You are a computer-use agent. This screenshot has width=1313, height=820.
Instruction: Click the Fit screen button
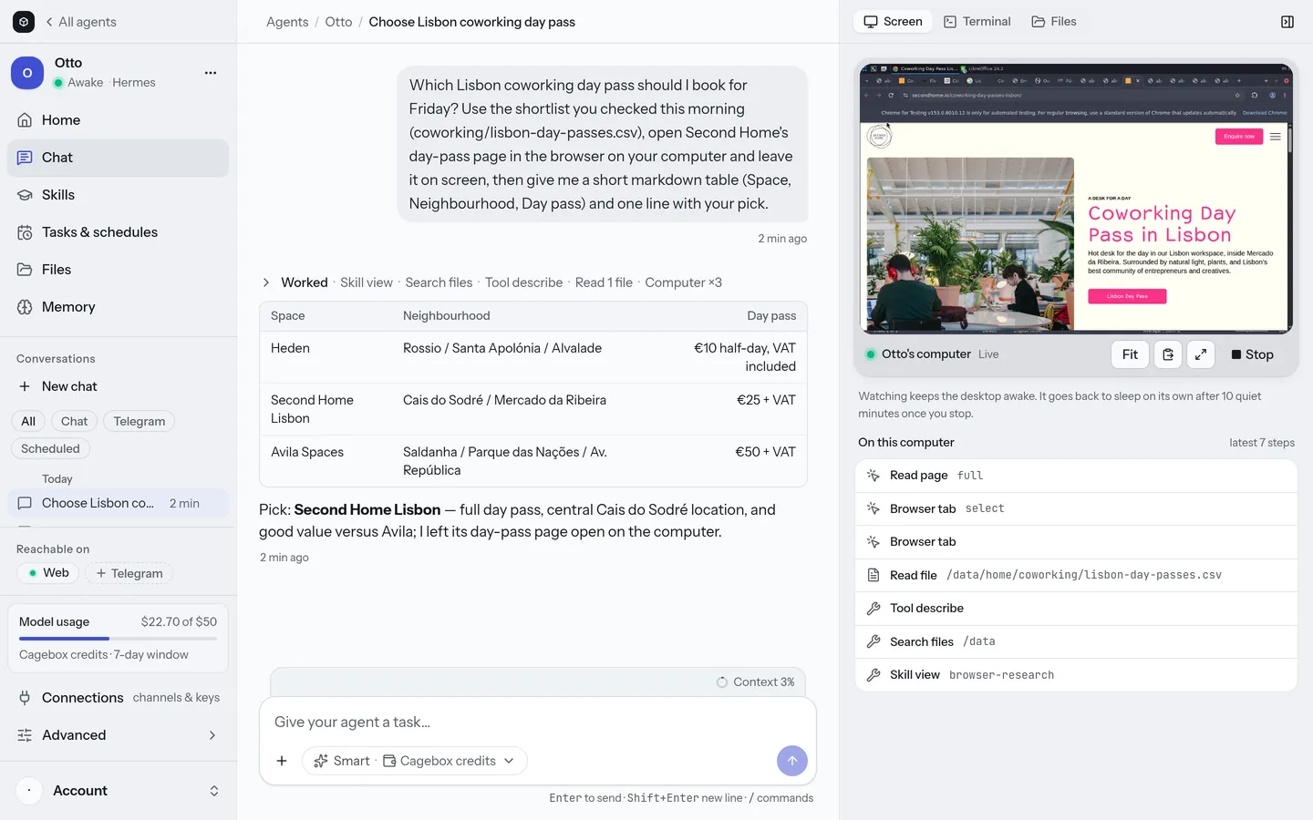coord(1130,354)
